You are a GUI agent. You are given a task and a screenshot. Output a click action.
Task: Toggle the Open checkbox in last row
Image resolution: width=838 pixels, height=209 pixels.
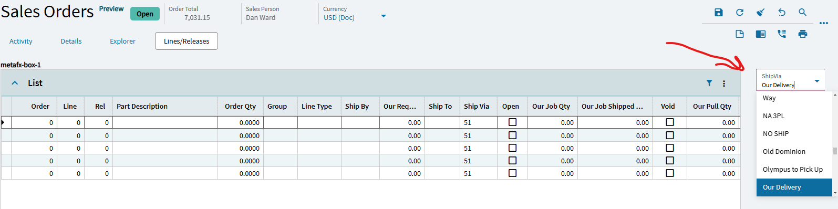click(512, 173)
